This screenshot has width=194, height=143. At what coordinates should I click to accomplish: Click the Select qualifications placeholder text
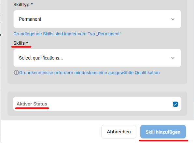click(x=41, y=58)
